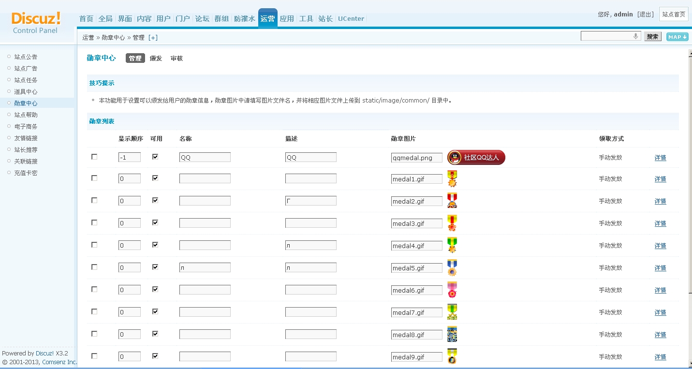Open the 论坛 menu in top navigation

tap(202, 18)
